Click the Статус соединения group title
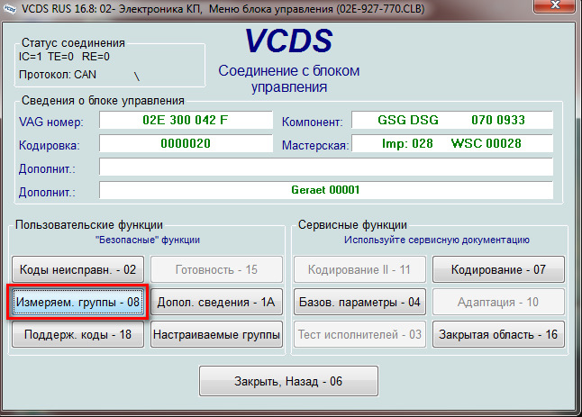The height and width of the screenshot is (417, 582). (73, 42)
